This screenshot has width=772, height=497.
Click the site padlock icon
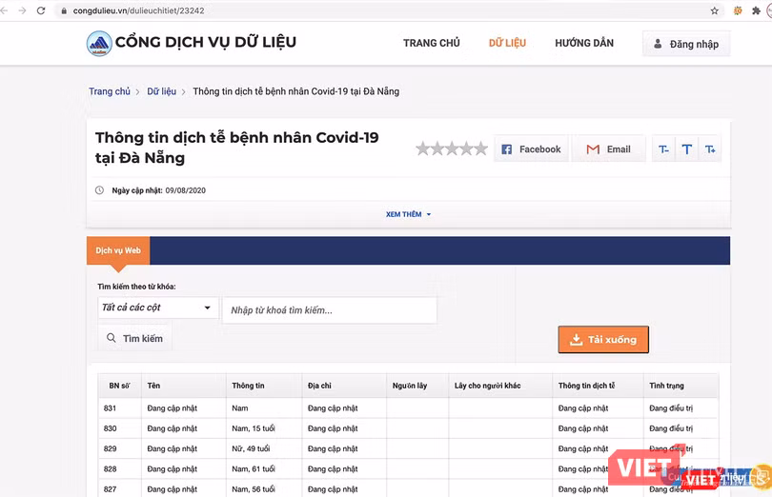point(64,10)
